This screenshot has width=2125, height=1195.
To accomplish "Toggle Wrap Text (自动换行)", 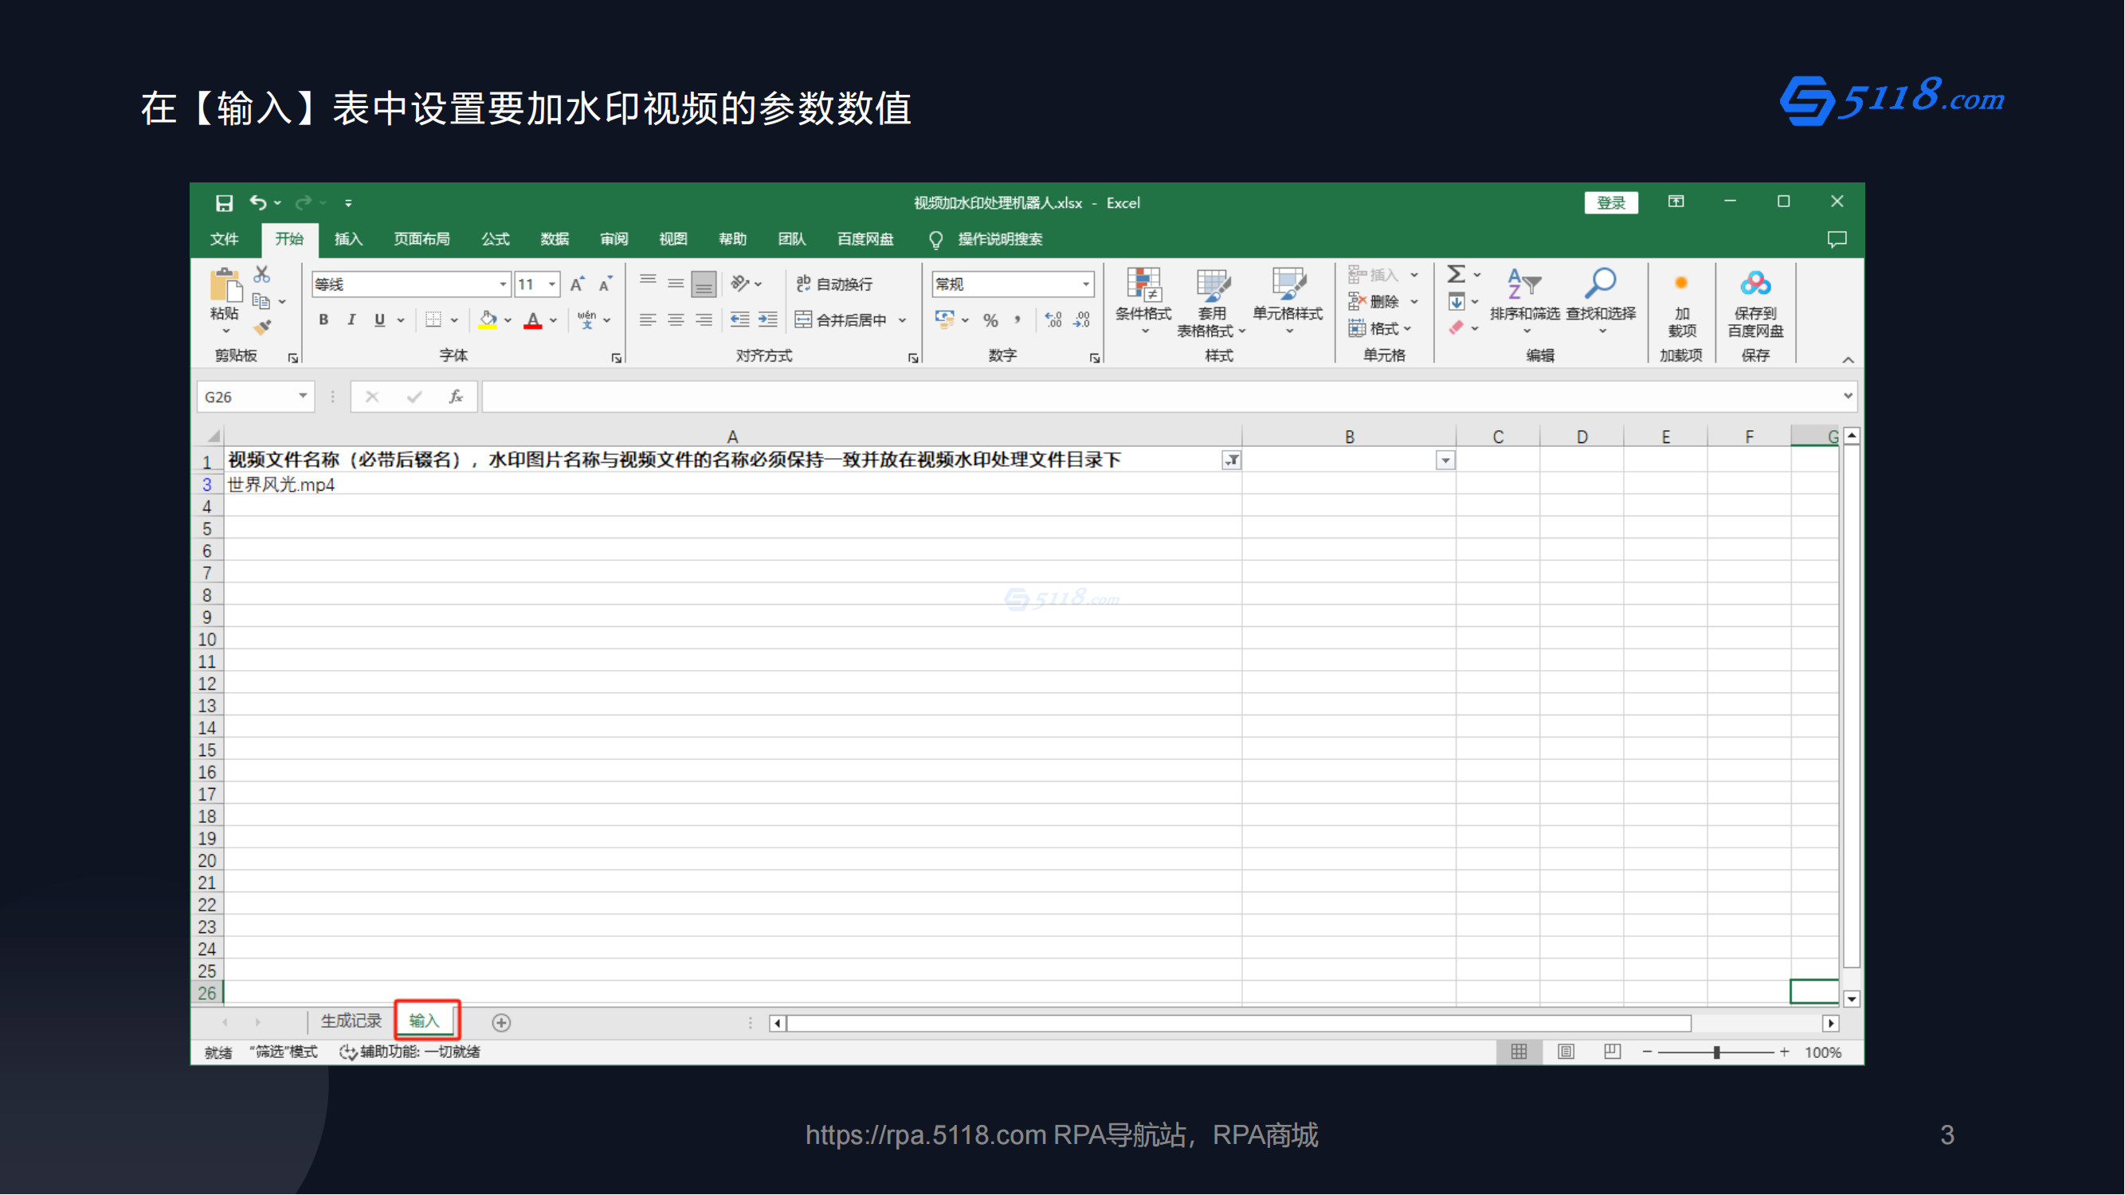I will click(835, 284).
